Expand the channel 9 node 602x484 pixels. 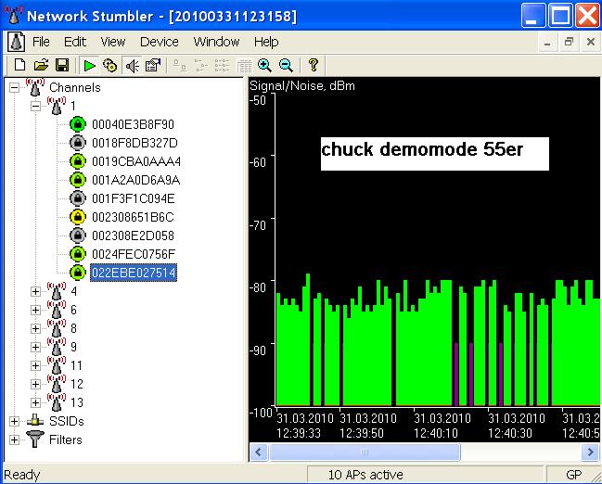(x=35, y=347)
